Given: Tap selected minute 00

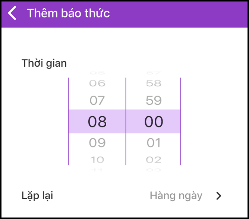Looking at the screenshot, I should 154,122.
